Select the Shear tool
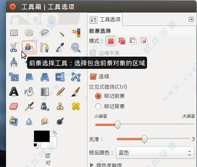 pos(29,77)
